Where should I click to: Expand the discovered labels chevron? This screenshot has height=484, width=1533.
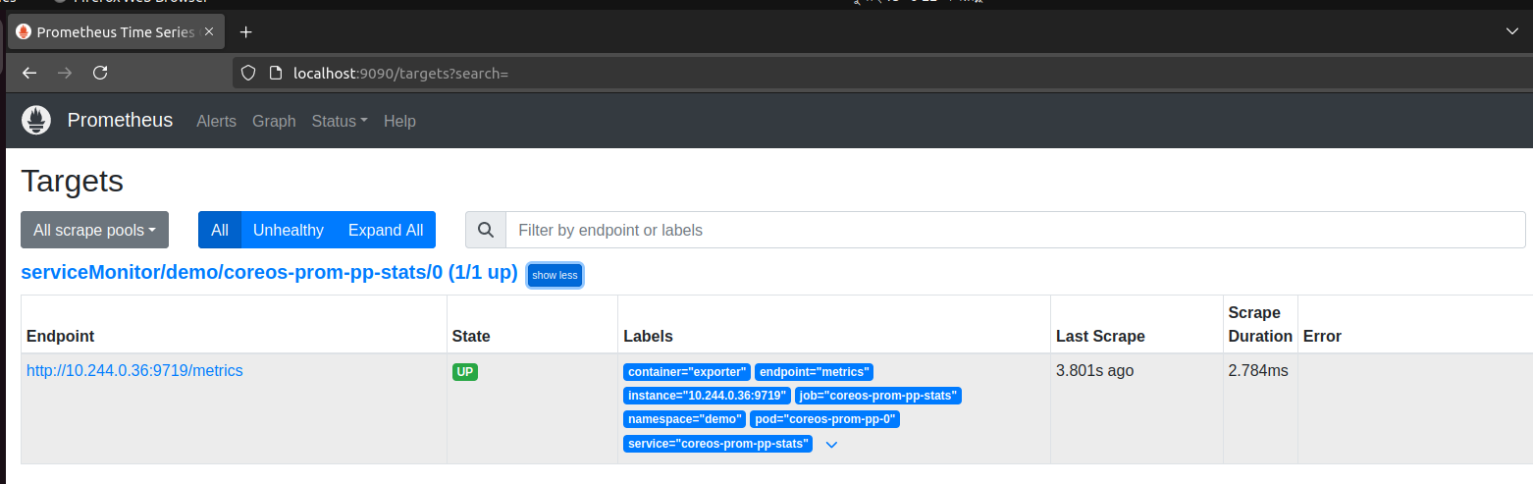831,445
